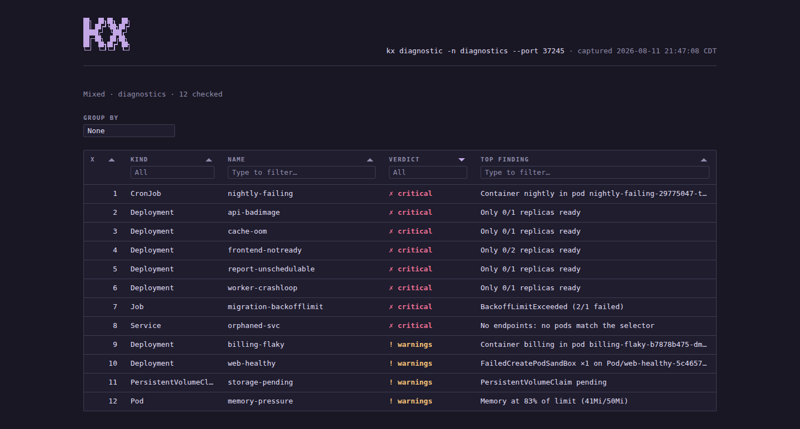The height and width of the screenshot is (429, 800).
Task: Select the web-healthy name cell
Action: click(x=252, y=364)
